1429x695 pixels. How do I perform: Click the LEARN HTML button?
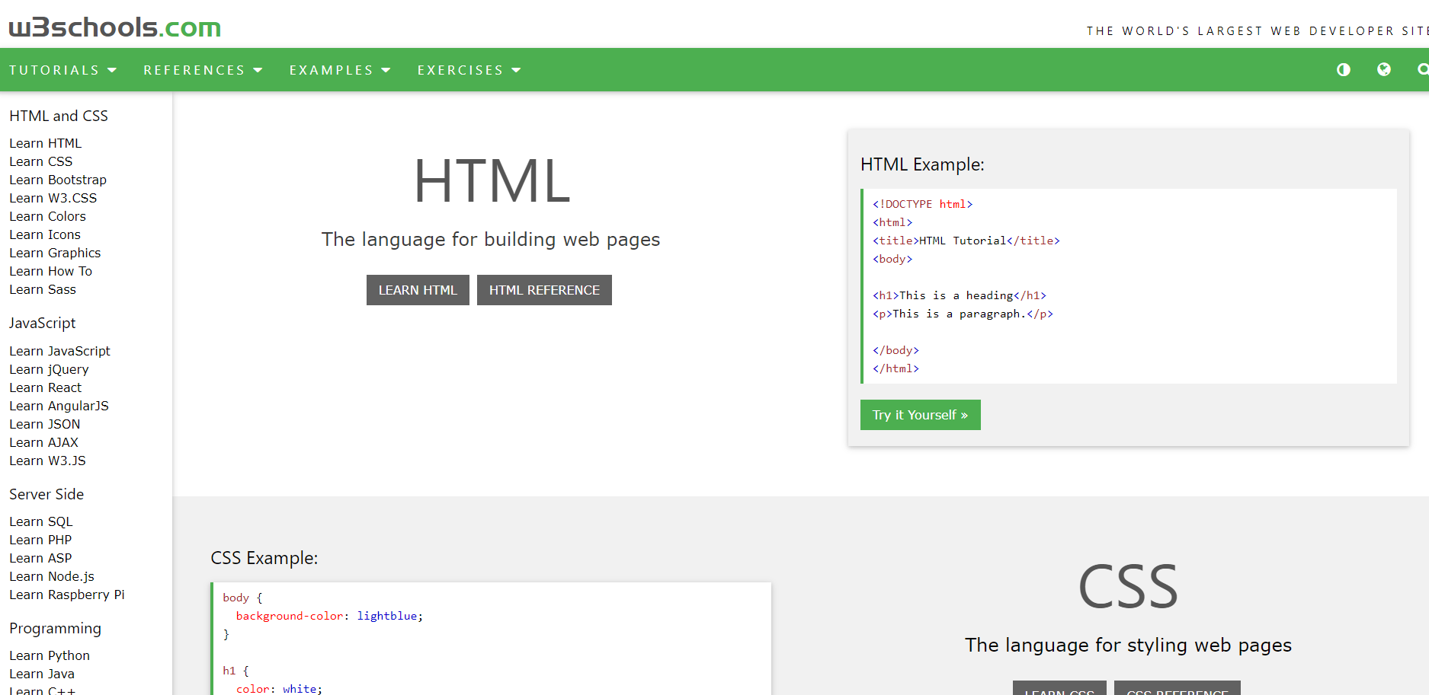(x=418, y=290)
